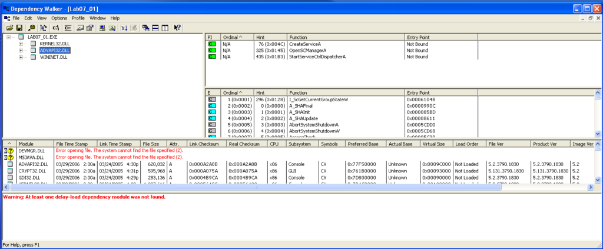Click the Open file toolbar icon

(x=9, y=28)
